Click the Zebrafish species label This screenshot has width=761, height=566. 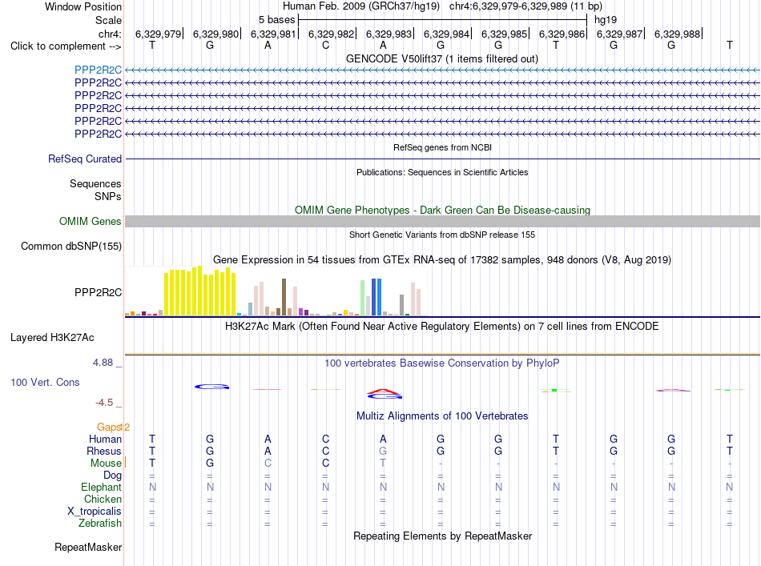point(100,524)
